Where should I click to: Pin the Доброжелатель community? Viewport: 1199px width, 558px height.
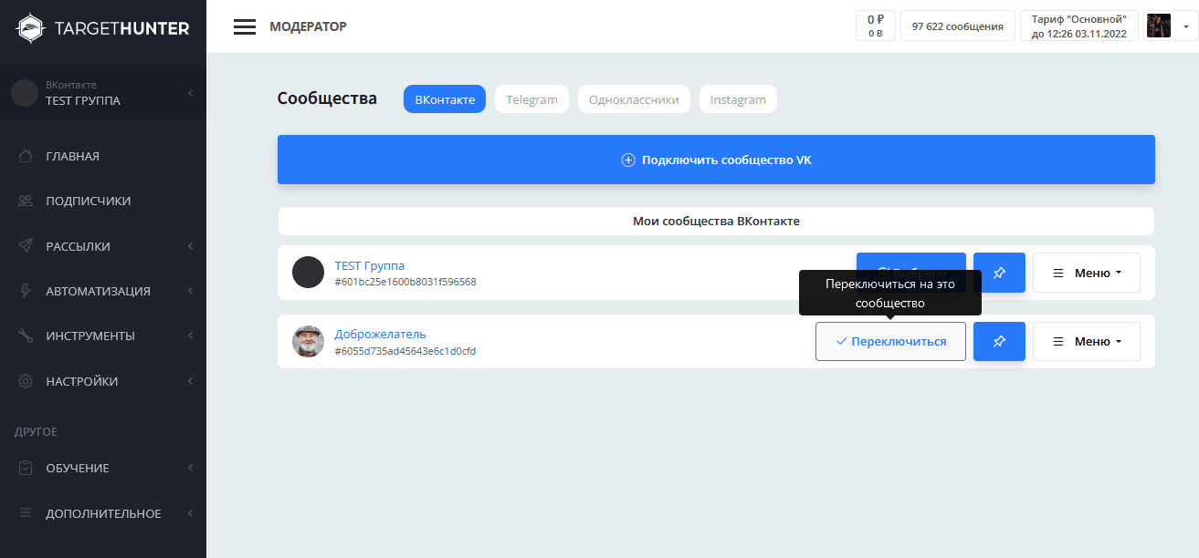(x=999, y=341)
